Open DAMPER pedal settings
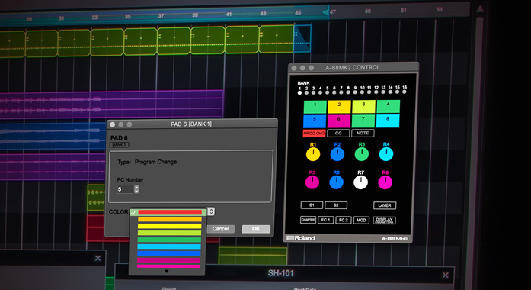This screenshot has height=290, width=531. tap(308, 220)
